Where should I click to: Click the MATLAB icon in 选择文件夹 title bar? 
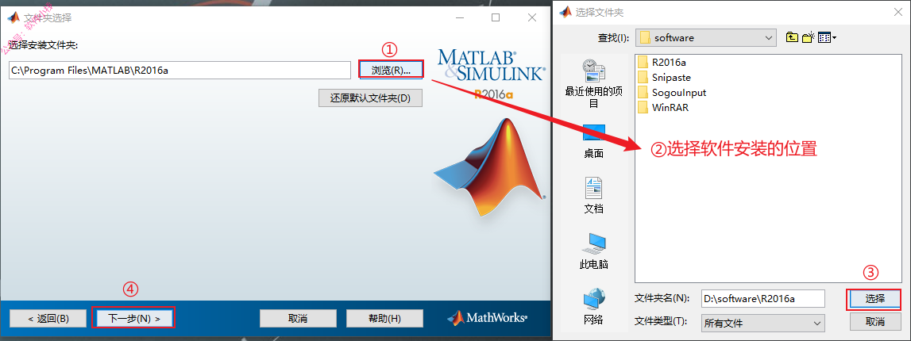pos(565,12)
